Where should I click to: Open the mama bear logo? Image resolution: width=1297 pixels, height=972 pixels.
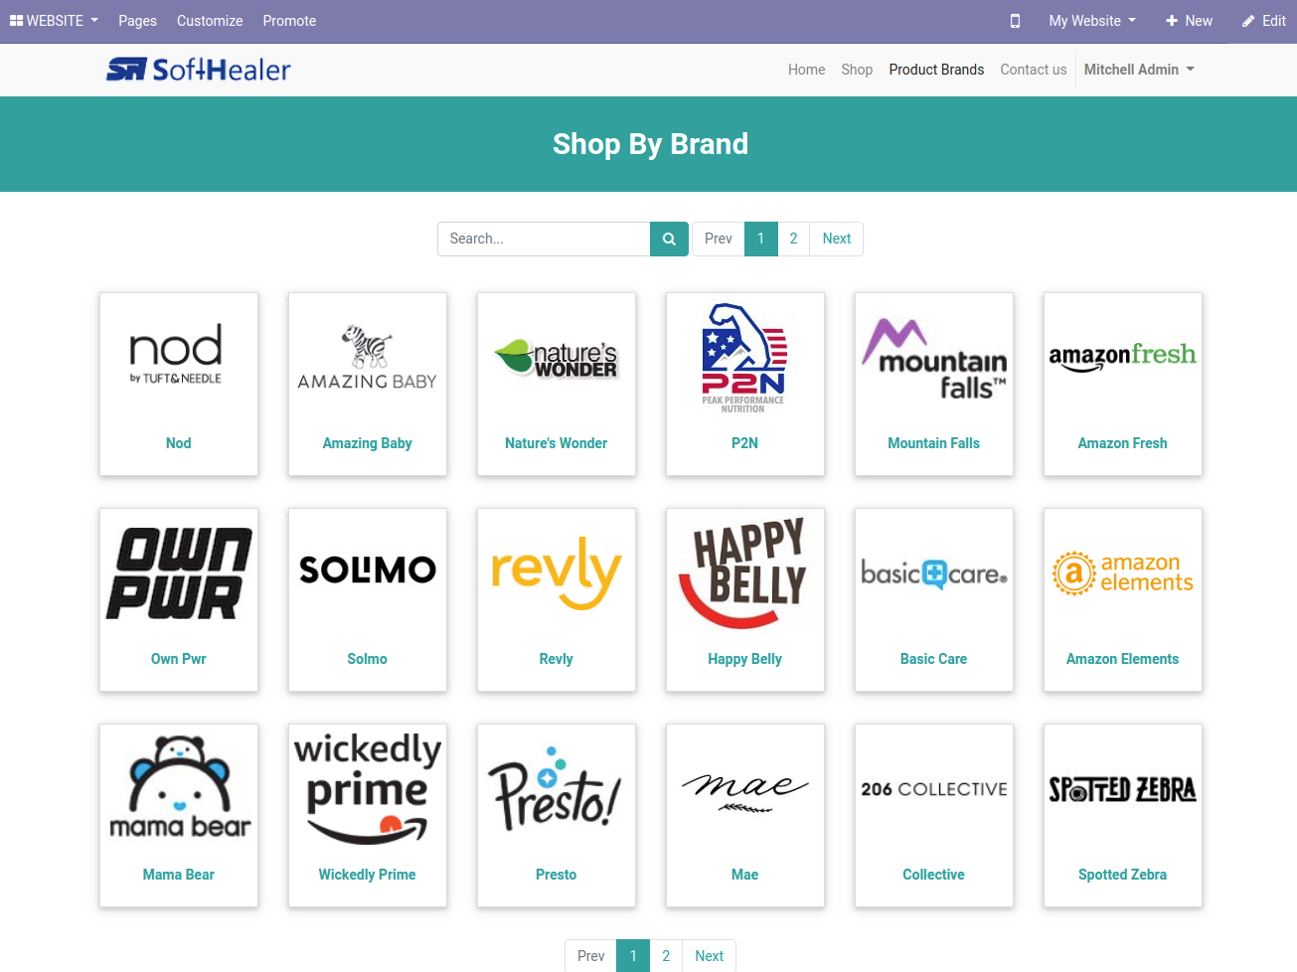(x=180, y=788)
